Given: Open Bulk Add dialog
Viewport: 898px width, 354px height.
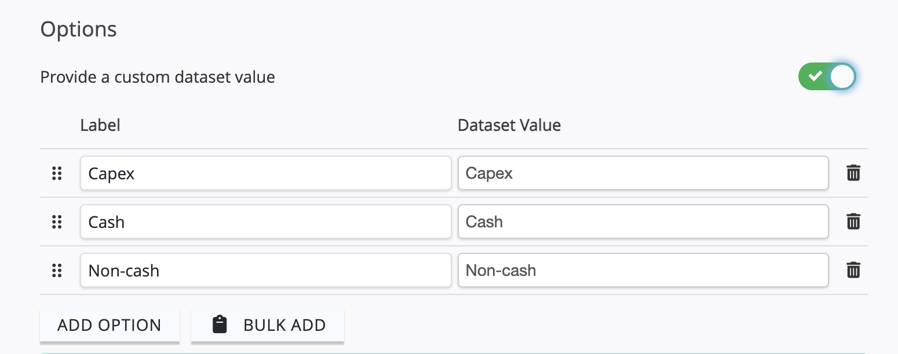Looking at the screenshot, I should click(268, 325).
